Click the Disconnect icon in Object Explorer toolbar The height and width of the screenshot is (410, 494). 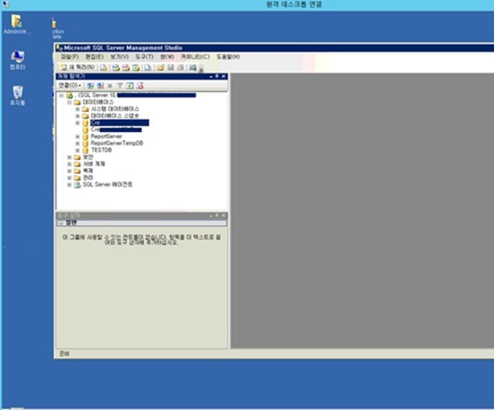click(x=101, y=86)
